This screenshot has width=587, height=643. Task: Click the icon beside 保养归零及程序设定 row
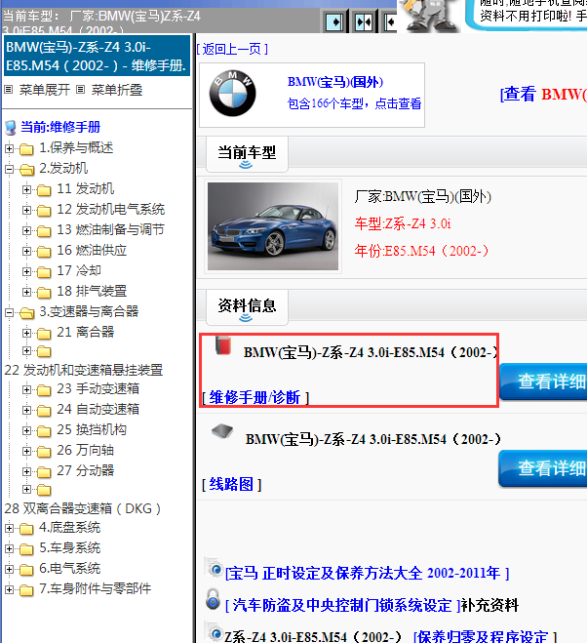pyautogui.click(x=214, y=632)
